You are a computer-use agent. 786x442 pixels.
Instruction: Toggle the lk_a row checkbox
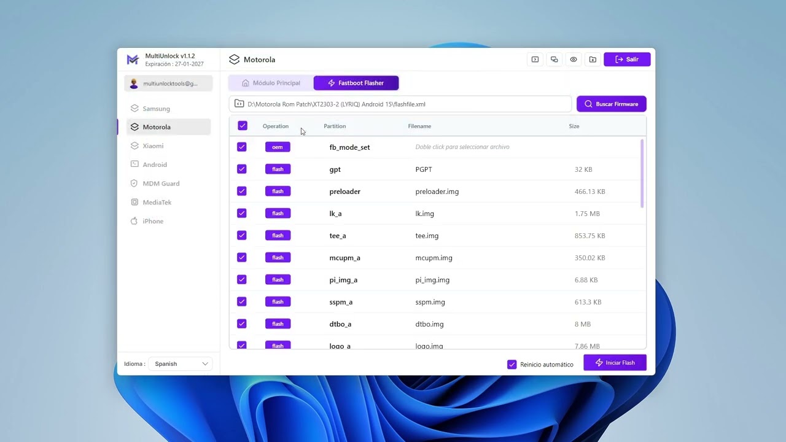point(242,213)
